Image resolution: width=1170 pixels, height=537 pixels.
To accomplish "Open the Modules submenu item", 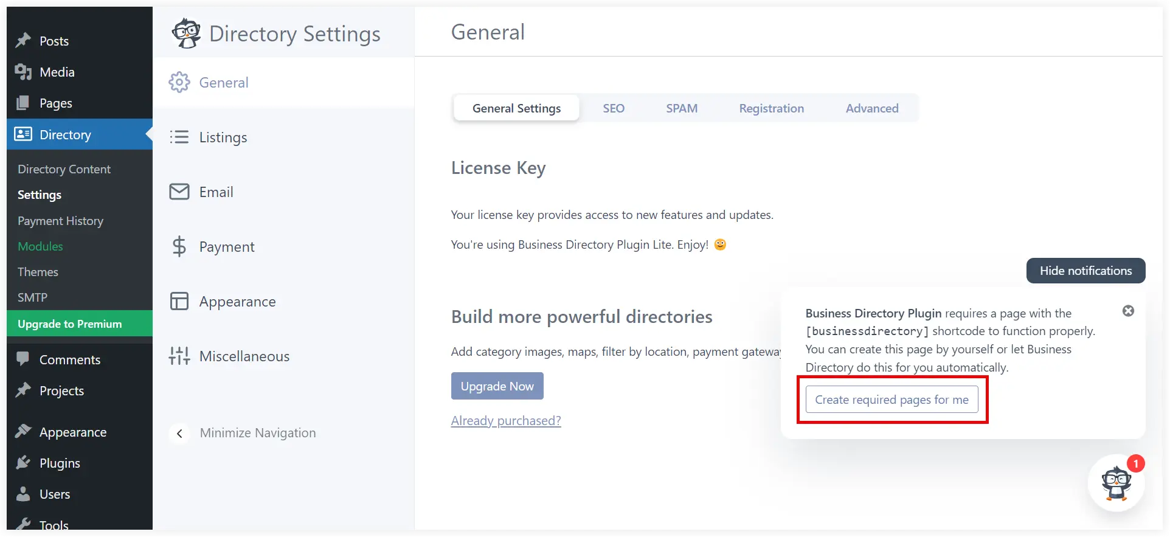I will tap(40, 246).
